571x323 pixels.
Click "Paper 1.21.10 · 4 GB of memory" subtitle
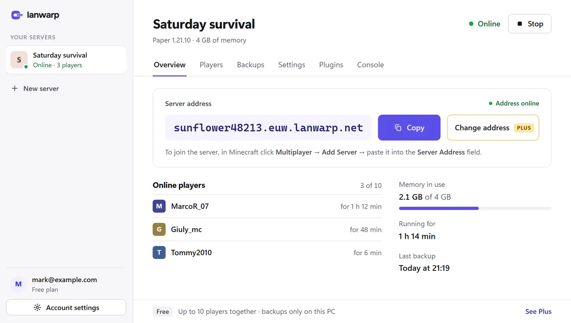point(199,40)
